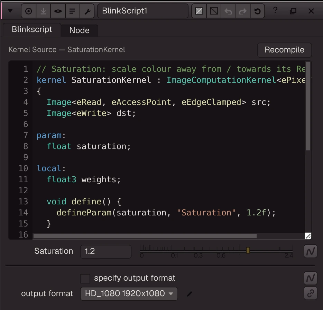Viewport: 323px width, 310px height.
Task: Click the Saturation slider handle
Action: pos(248,250)
